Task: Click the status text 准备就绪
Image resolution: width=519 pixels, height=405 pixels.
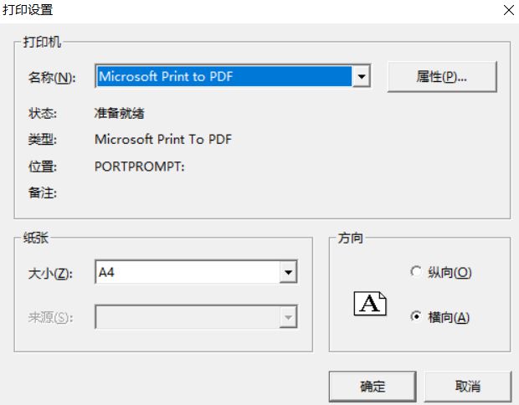Action: pos(119,113)
